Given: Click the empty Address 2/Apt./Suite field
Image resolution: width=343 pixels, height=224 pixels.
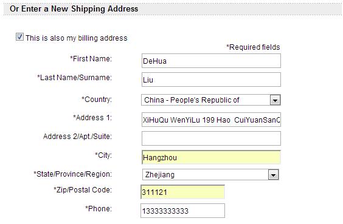Looking at the screenshot, I should click(211, 138).
